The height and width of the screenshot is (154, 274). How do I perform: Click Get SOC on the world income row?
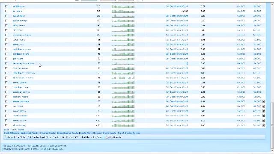[x=257, y=6]
